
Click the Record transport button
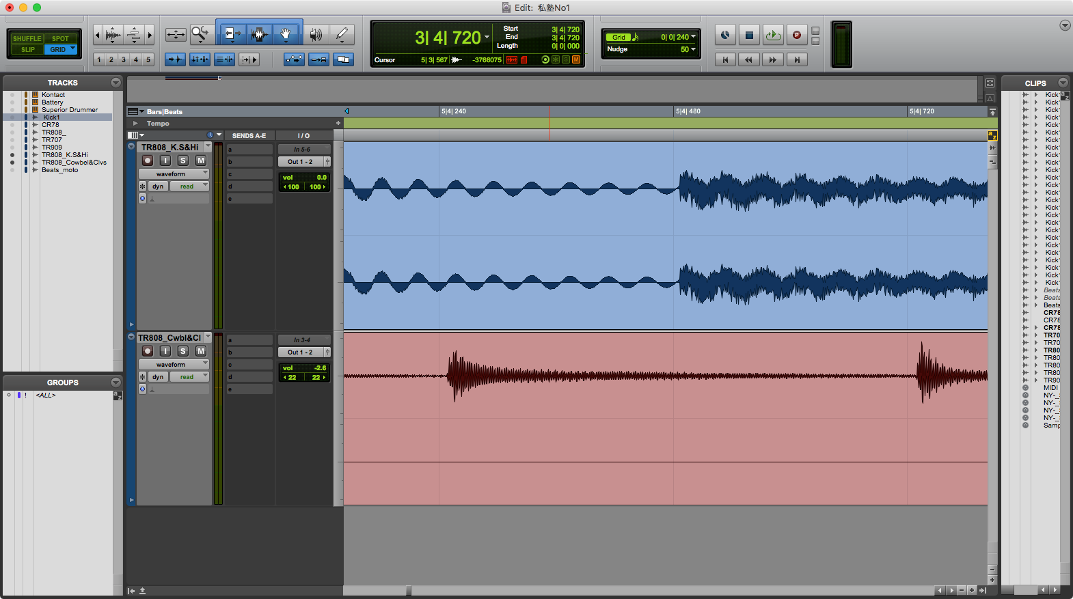[796, 35]
